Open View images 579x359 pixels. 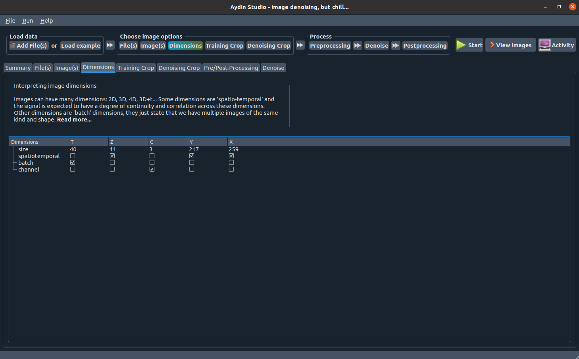pyautogui.click(x=511, y=45)
